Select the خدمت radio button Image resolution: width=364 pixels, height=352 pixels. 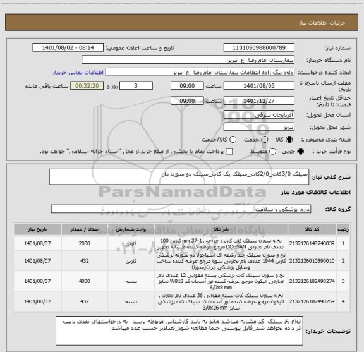[265, 140]
